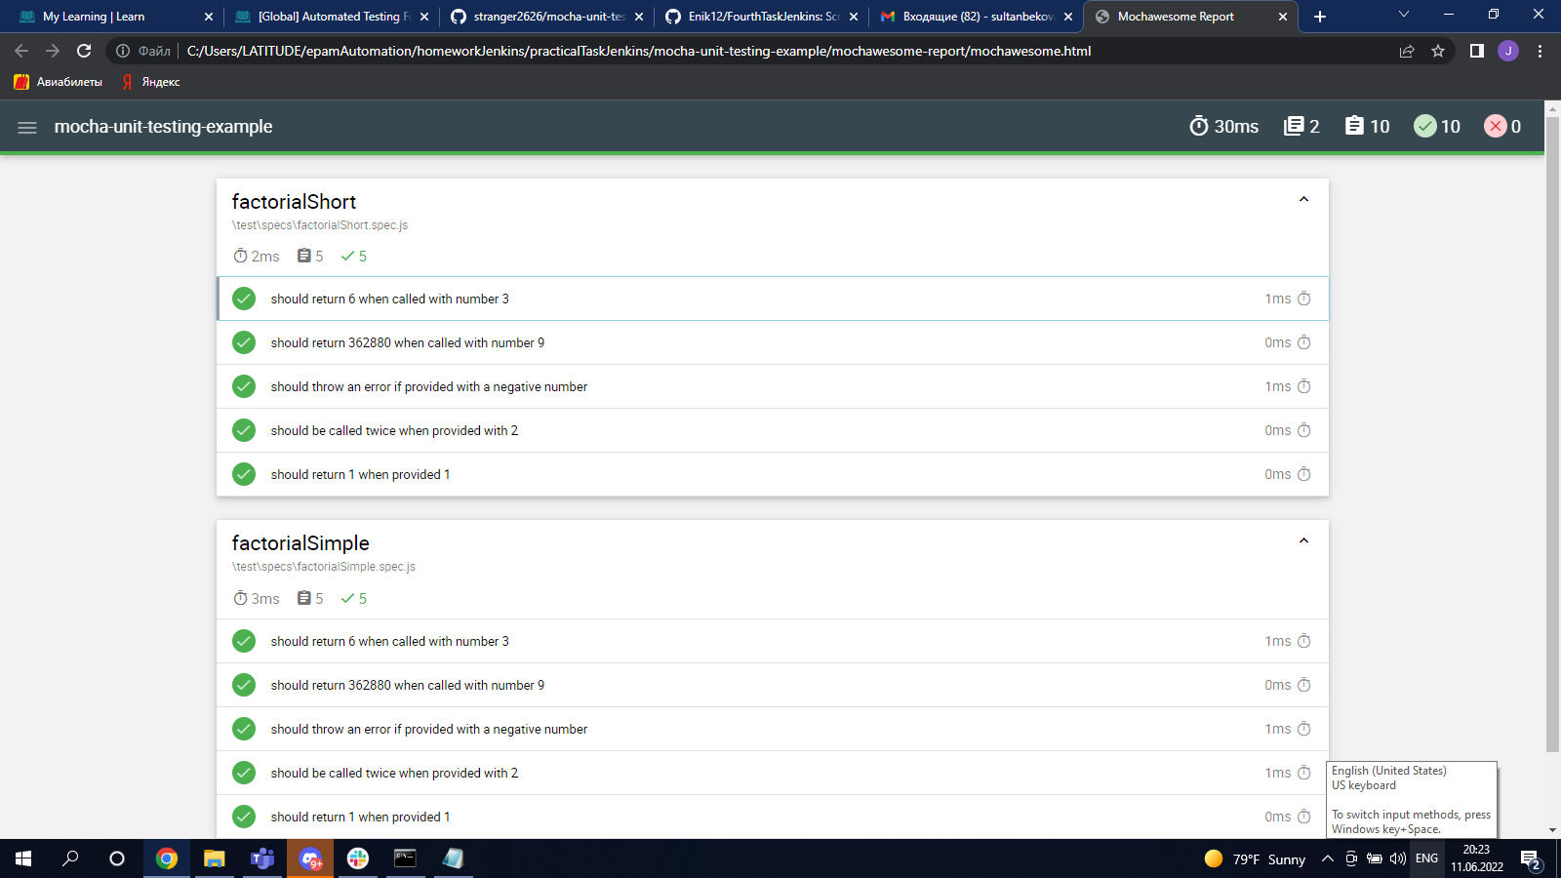The image size is (1561, 878).
Task: Switch to stranger2626/mocha-unit-test GitHub tab
Action: point(547,17)
